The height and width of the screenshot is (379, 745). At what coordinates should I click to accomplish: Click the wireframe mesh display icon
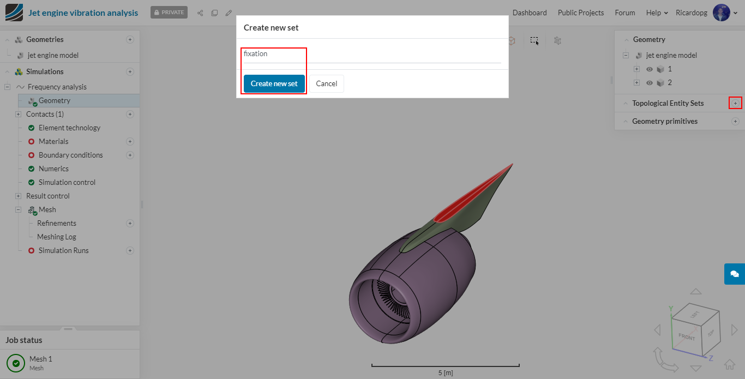(557, 40)
